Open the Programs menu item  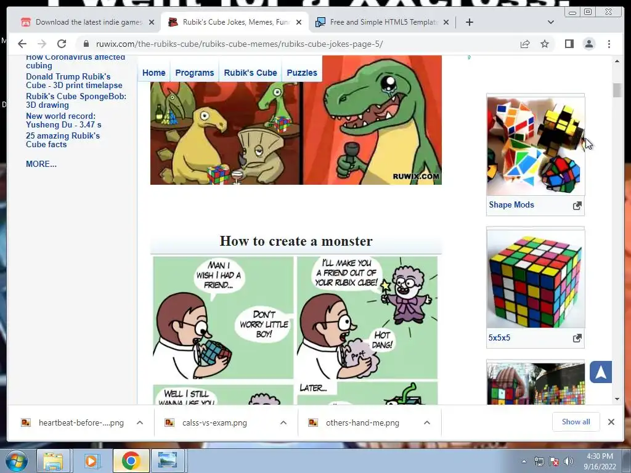pos(194,73)
